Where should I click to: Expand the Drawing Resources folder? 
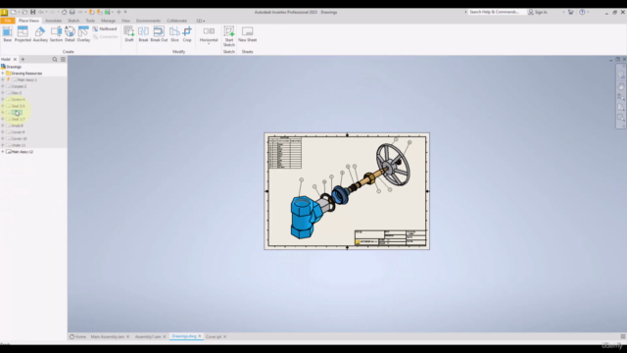[x=3, y=74]
